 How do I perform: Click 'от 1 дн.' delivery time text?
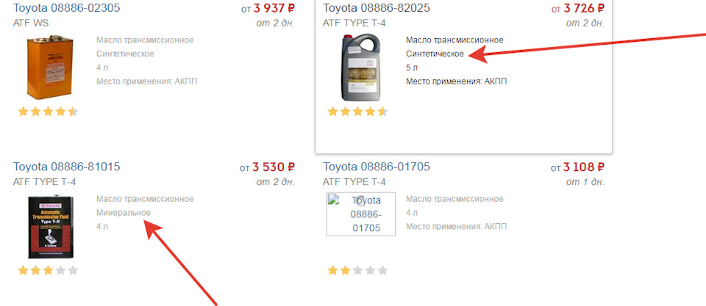(585, 182)
